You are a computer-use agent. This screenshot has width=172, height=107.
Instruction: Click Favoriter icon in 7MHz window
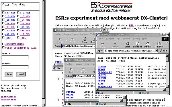coord(159,44)
